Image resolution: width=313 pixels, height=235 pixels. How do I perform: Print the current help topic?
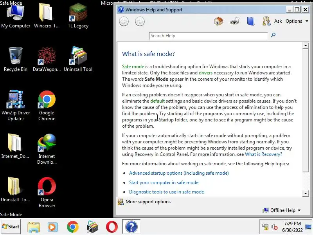(234, 21)
